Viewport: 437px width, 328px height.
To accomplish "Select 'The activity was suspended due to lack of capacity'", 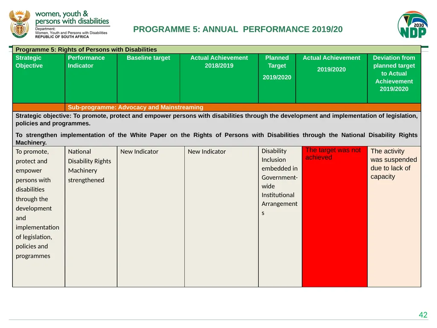I will click(394, 164).
